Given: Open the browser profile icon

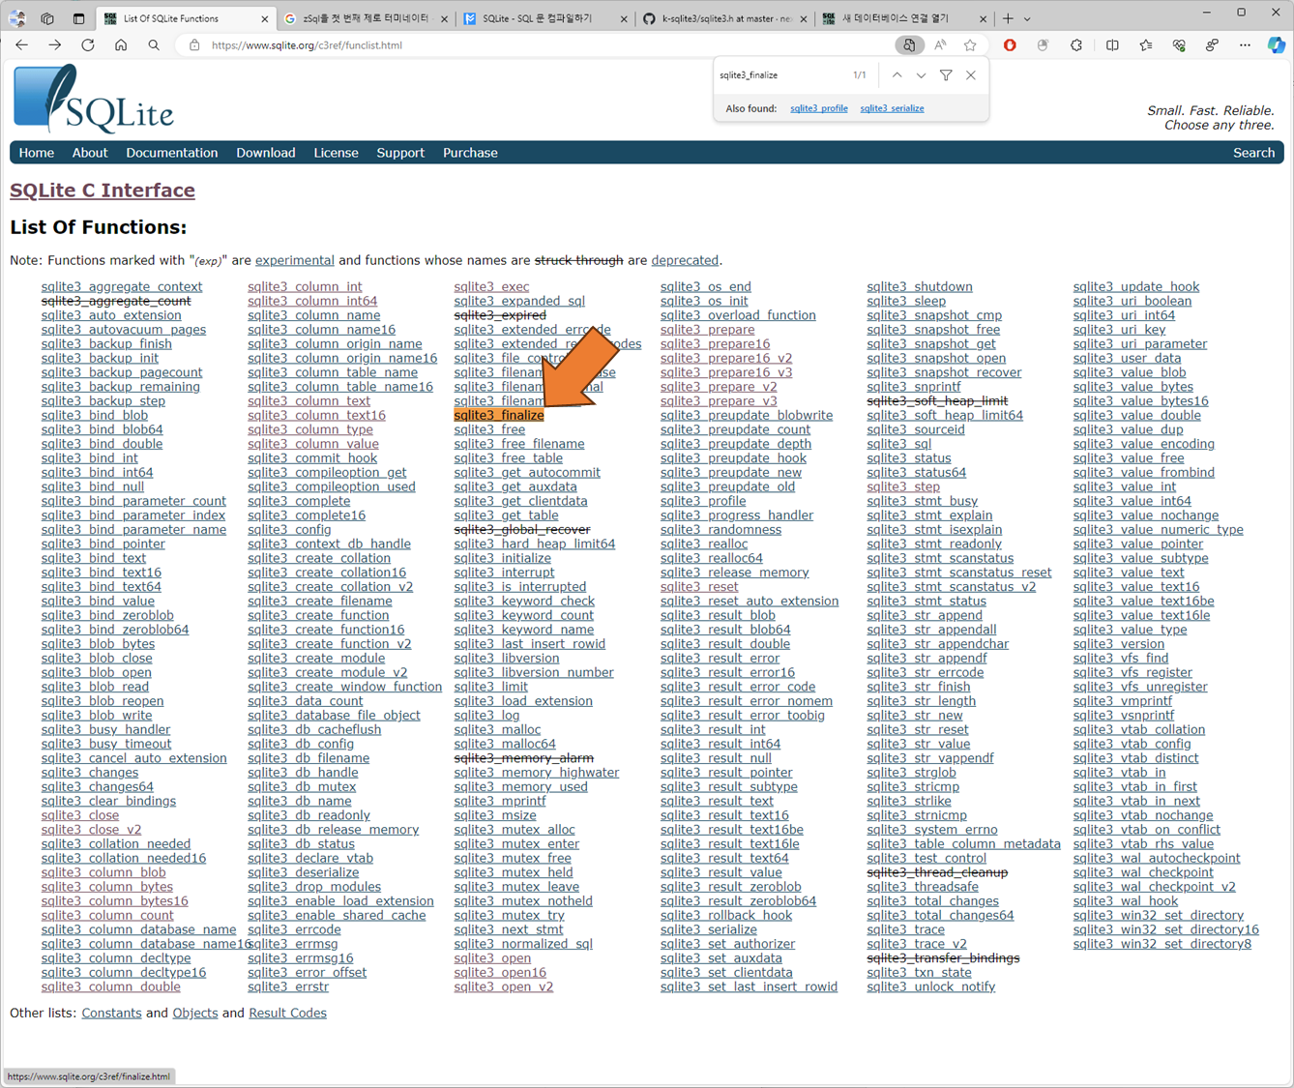Looking at the screenshot, I should [x=16, y=18].
